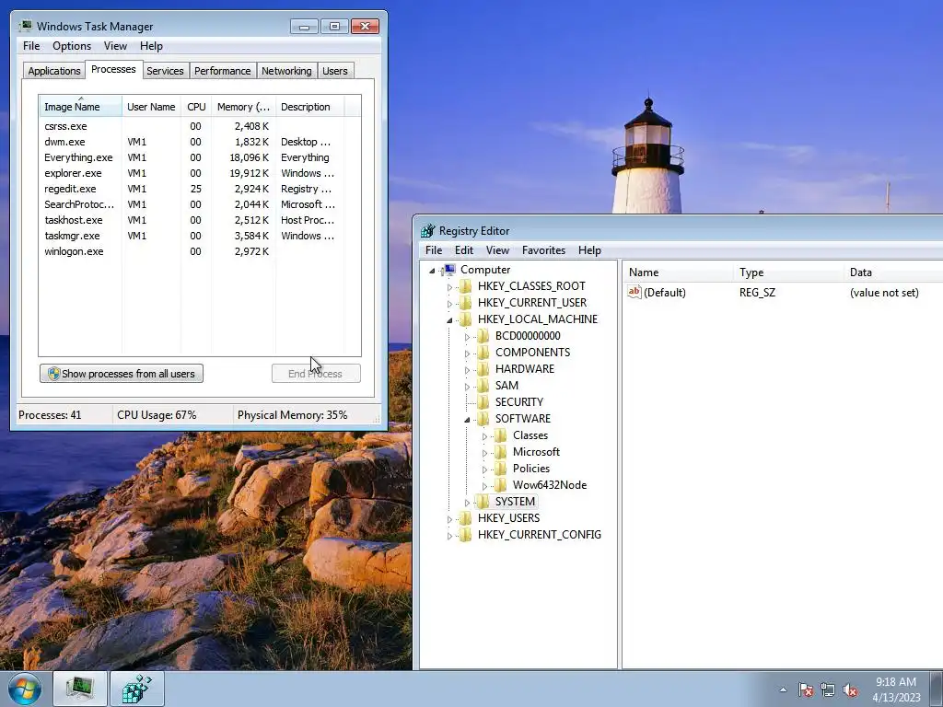The width and height of the screenshot is (943, 707).
Task: Open the Windows Start orb
Action: 25,689
